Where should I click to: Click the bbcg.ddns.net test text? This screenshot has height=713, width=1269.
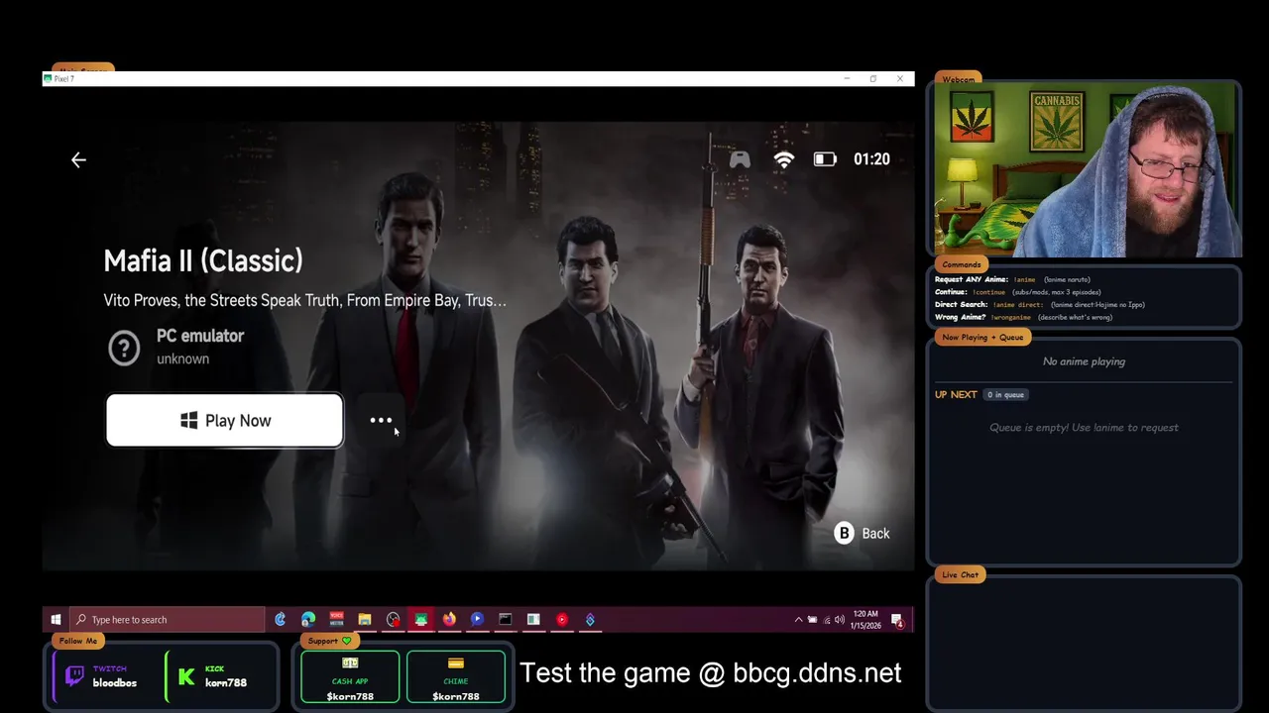click(711, 673)
